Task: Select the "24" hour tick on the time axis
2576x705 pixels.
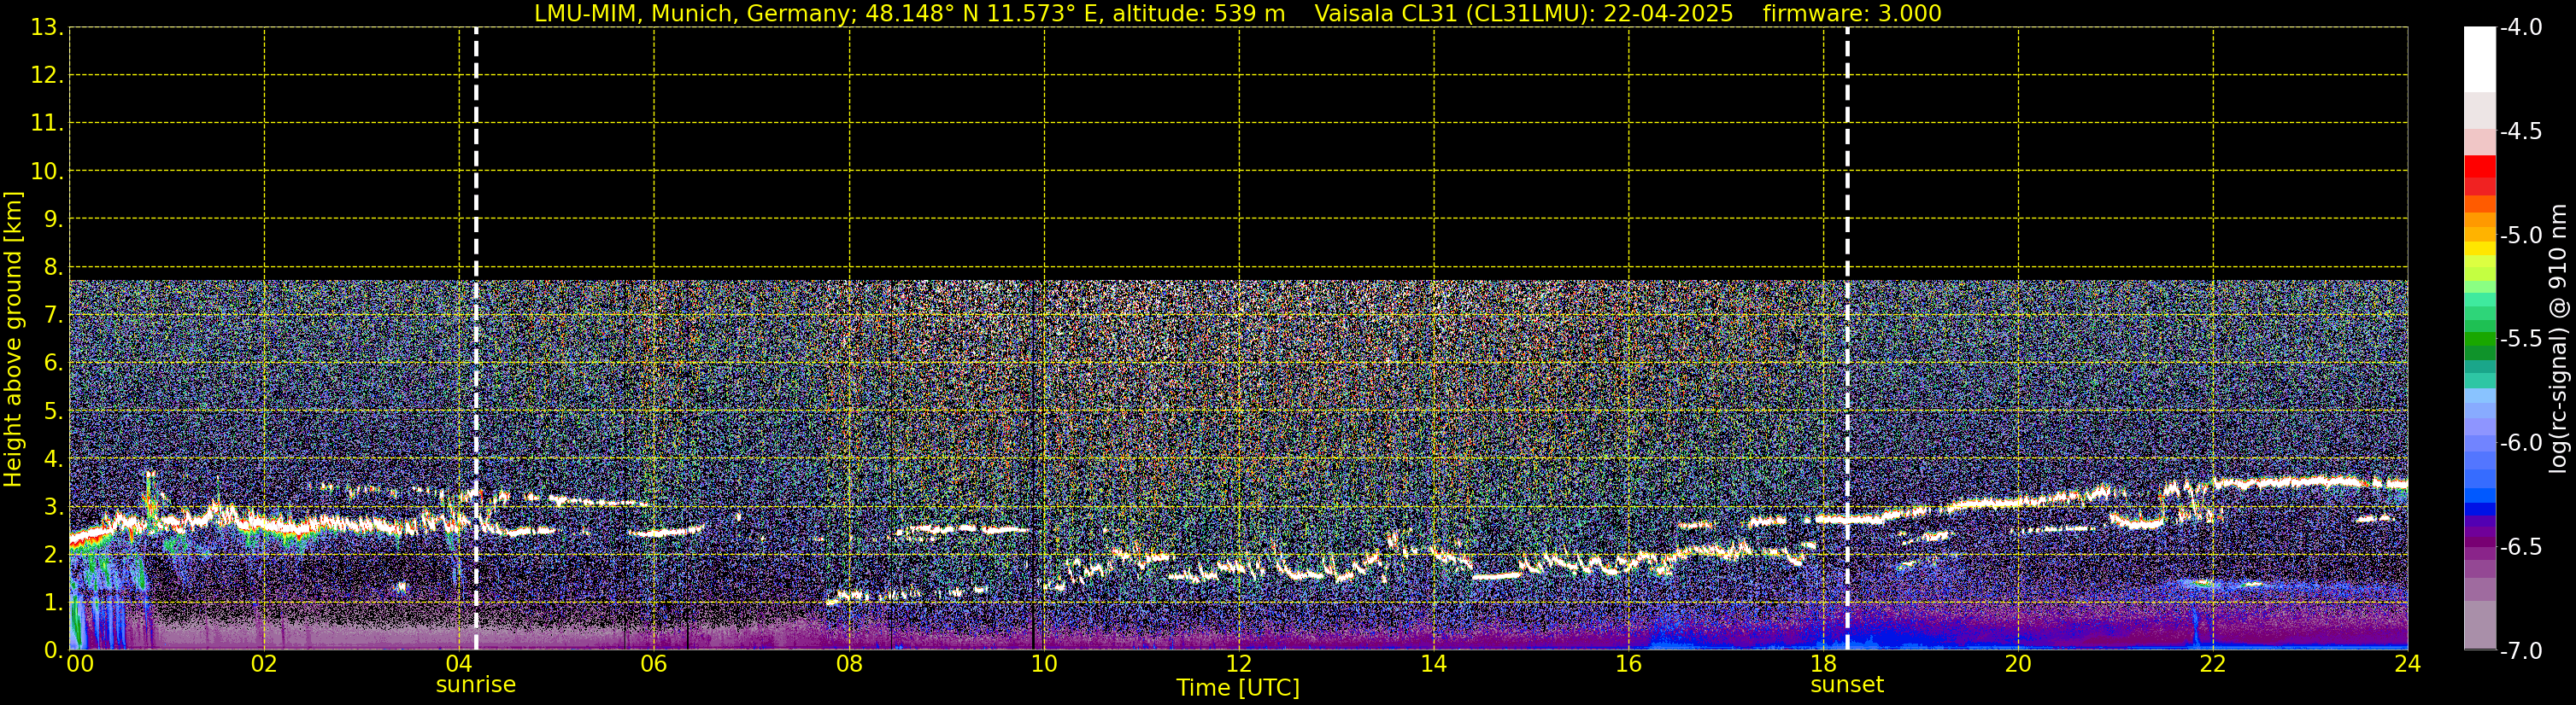Action: (2407, 665)
